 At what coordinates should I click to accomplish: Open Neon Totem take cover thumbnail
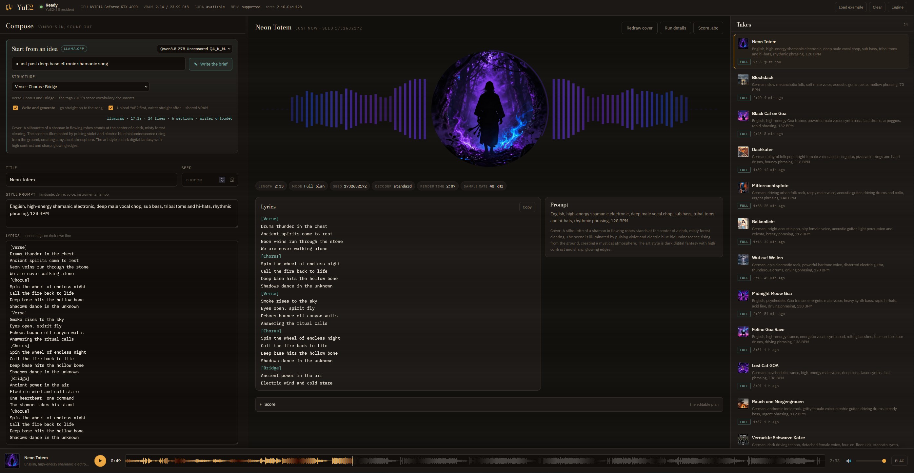tap(743, 44)
